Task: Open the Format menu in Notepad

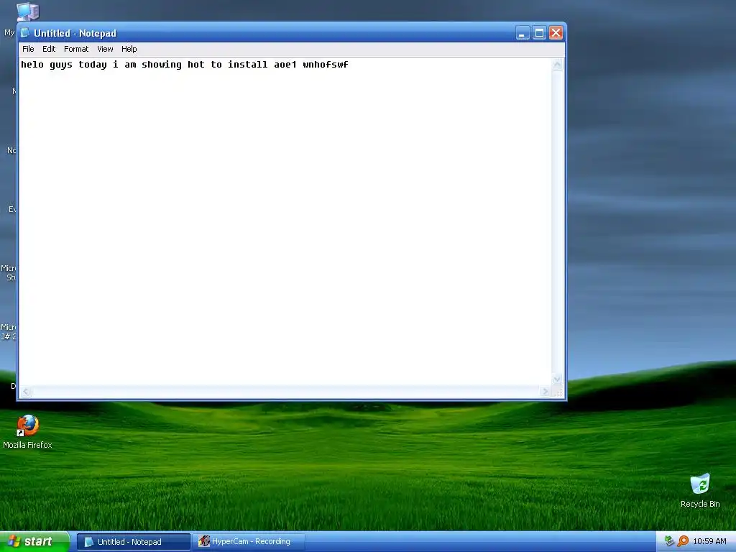Action: pos(76,49)
